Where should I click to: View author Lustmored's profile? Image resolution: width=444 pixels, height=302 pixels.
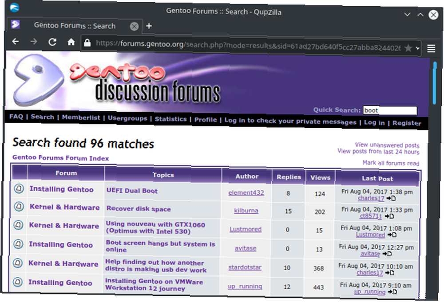pos(246,229)
